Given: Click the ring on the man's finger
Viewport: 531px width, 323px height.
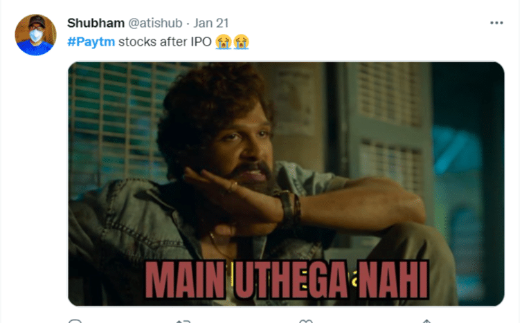Looking at the screenshot, I should [233, 186].
